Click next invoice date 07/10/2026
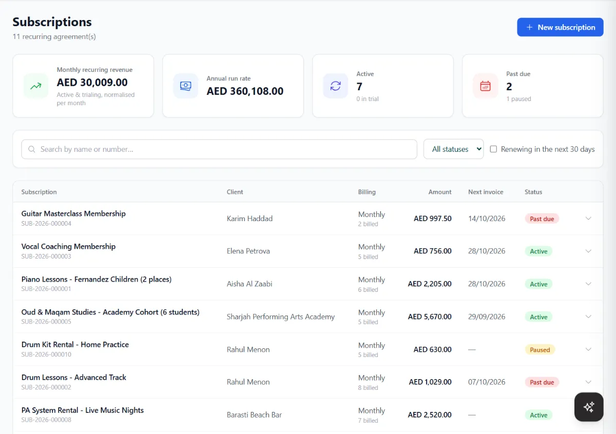 coord(487,382)
